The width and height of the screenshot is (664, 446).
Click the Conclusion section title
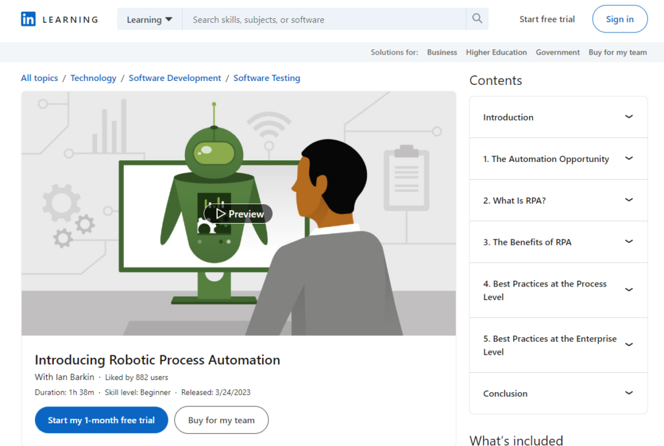pyautogui.click(x=505, y=393)
